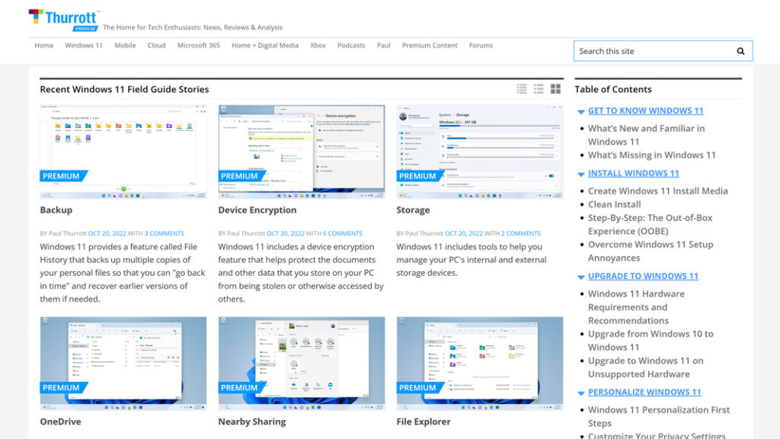Click the Nearby Sharing article title

(x=252, y=421)
